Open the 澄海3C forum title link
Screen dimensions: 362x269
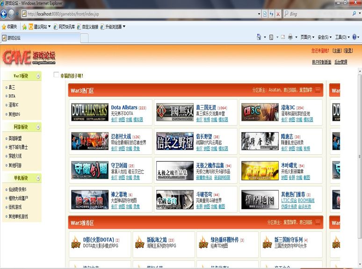pos(288,107)
